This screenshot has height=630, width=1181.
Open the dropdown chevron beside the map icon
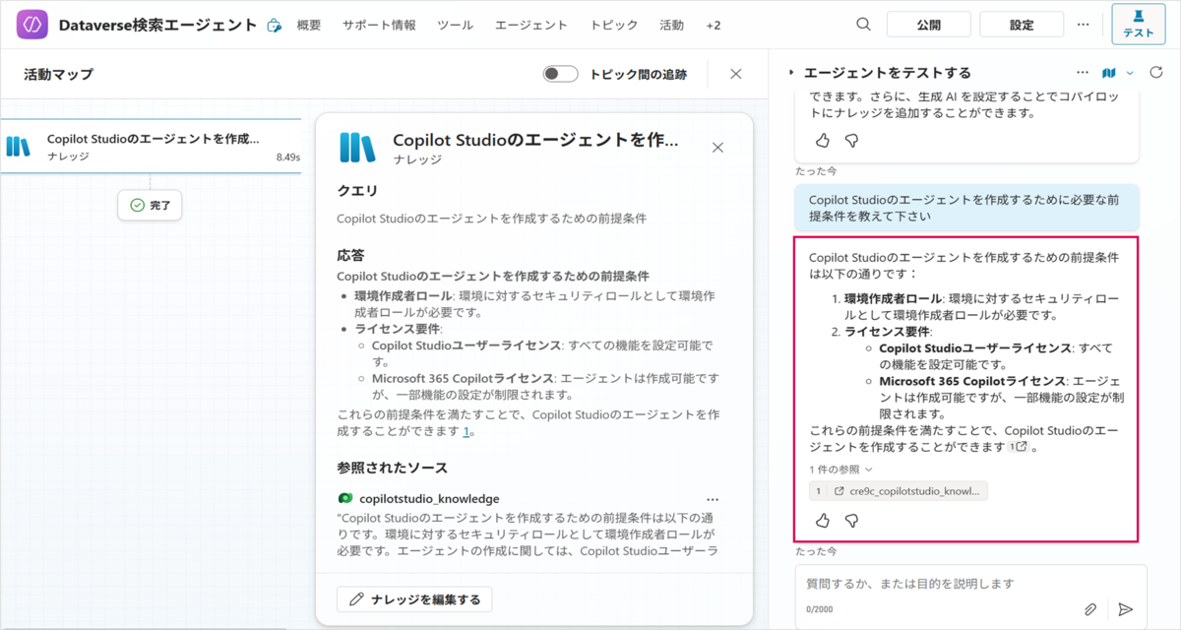pyautogui.click(x=1130, y=73)
